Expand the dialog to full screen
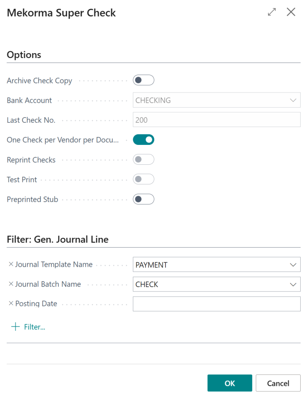Image resolution: width=307 pixels, height=397 pixels. [x=272, y=12]
